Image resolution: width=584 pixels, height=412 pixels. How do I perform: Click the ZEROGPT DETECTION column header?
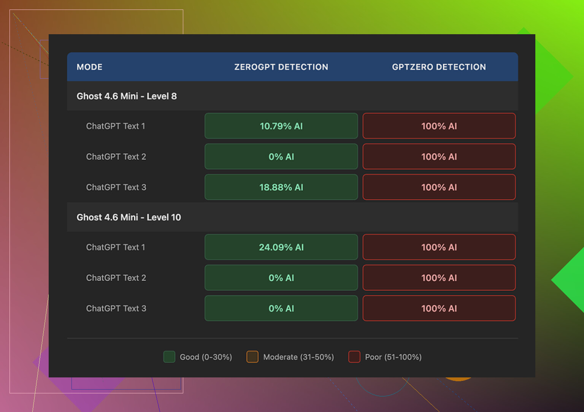[x=281, y=67]
